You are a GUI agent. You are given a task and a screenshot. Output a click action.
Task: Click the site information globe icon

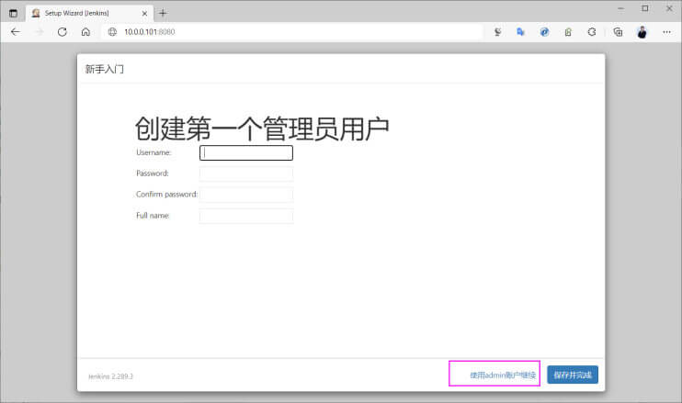tap(112, 32)
